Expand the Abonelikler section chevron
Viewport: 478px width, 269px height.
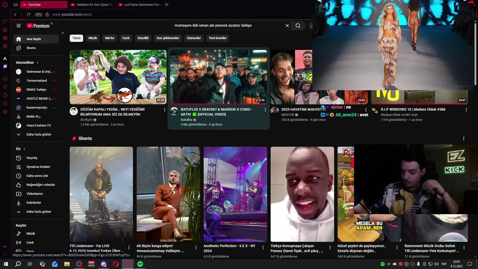[x=38, y=63]
